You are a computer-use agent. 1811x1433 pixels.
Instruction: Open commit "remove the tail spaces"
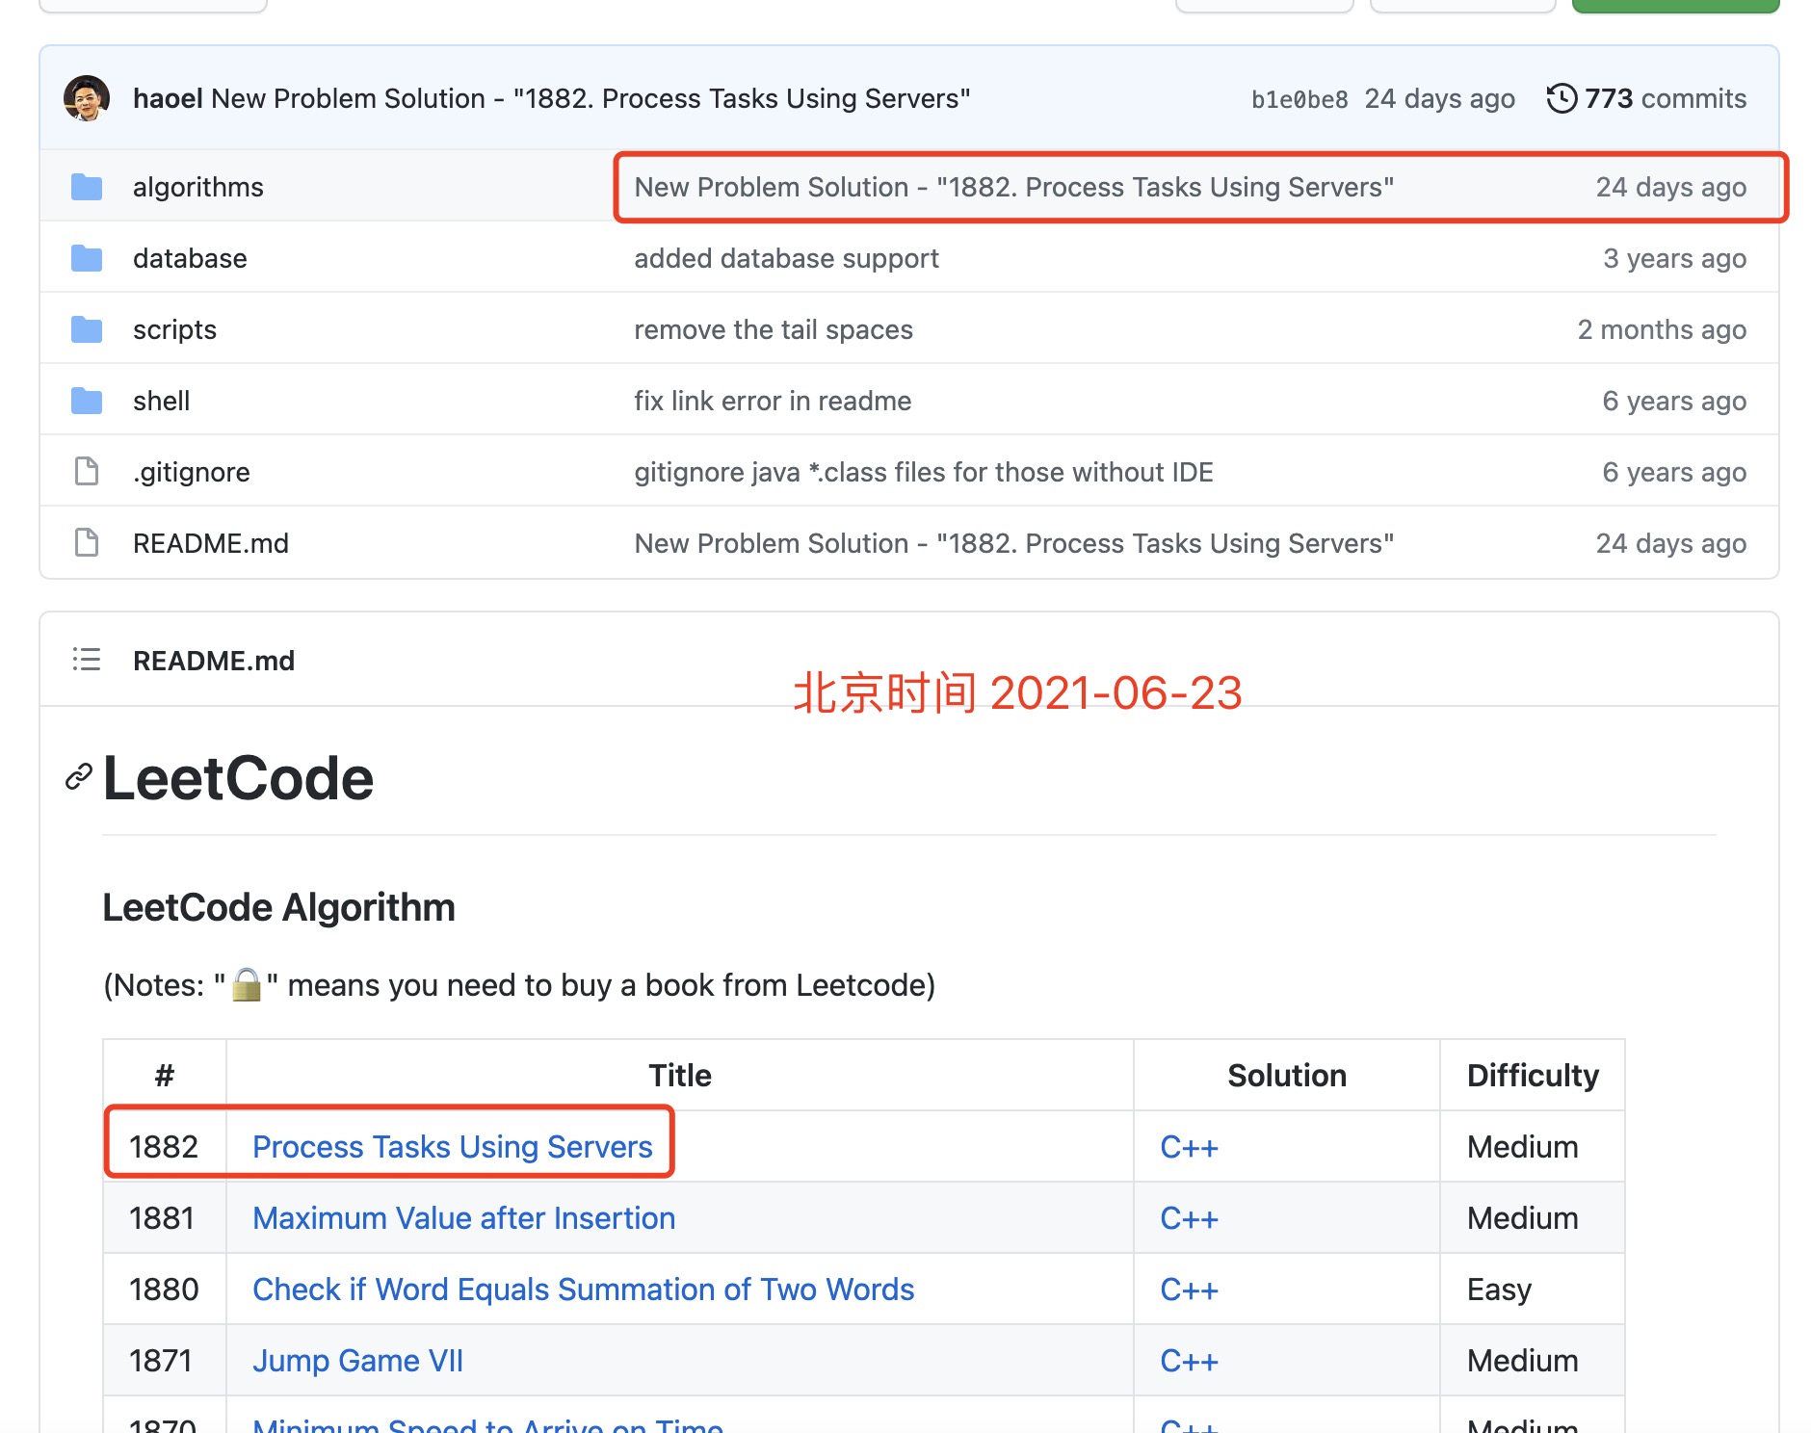coord(774,329)
